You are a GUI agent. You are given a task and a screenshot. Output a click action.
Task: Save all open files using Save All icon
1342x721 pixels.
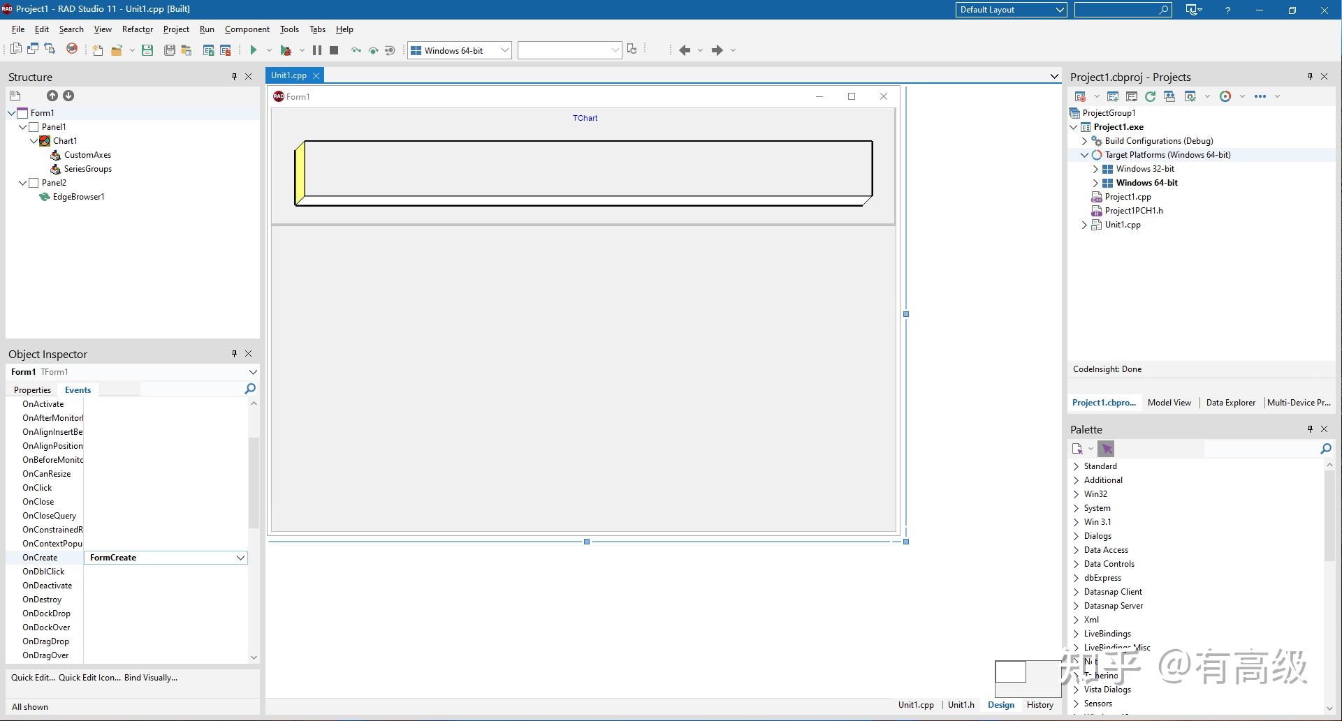pyautogui.click(x=169, y=50)
